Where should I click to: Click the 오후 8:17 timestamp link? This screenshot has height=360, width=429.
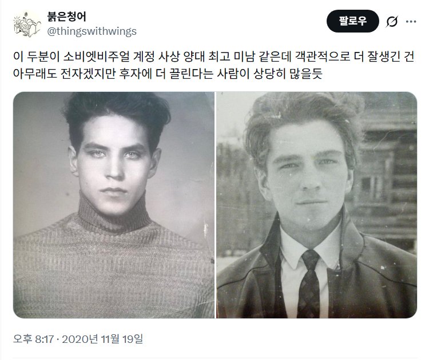[x=33, y=339]
